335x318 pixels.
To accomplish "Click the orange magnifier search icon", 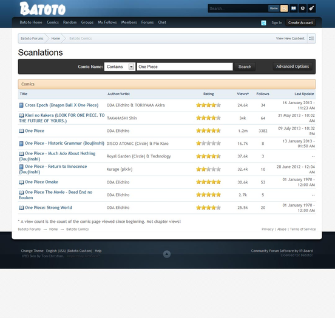I will click(284, 8).
